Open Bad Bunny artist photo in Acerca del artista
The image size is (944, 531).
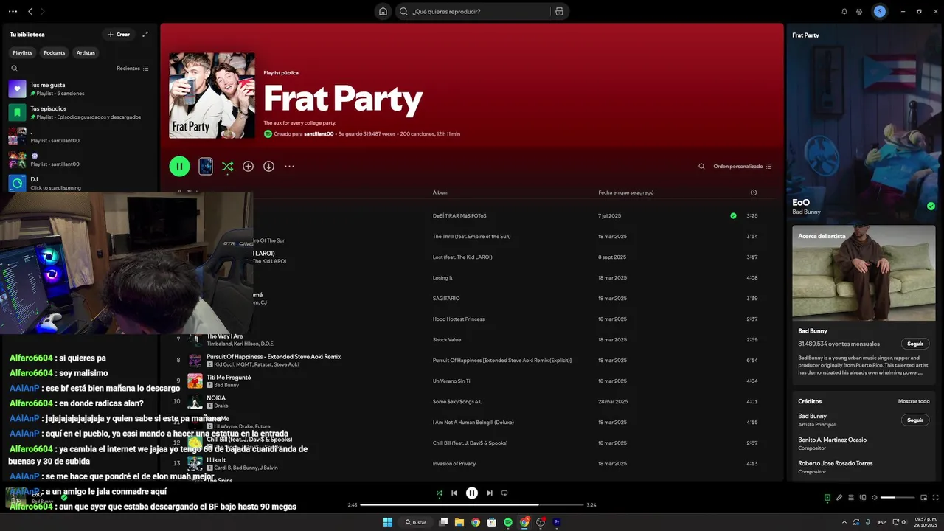click(864, 272)
